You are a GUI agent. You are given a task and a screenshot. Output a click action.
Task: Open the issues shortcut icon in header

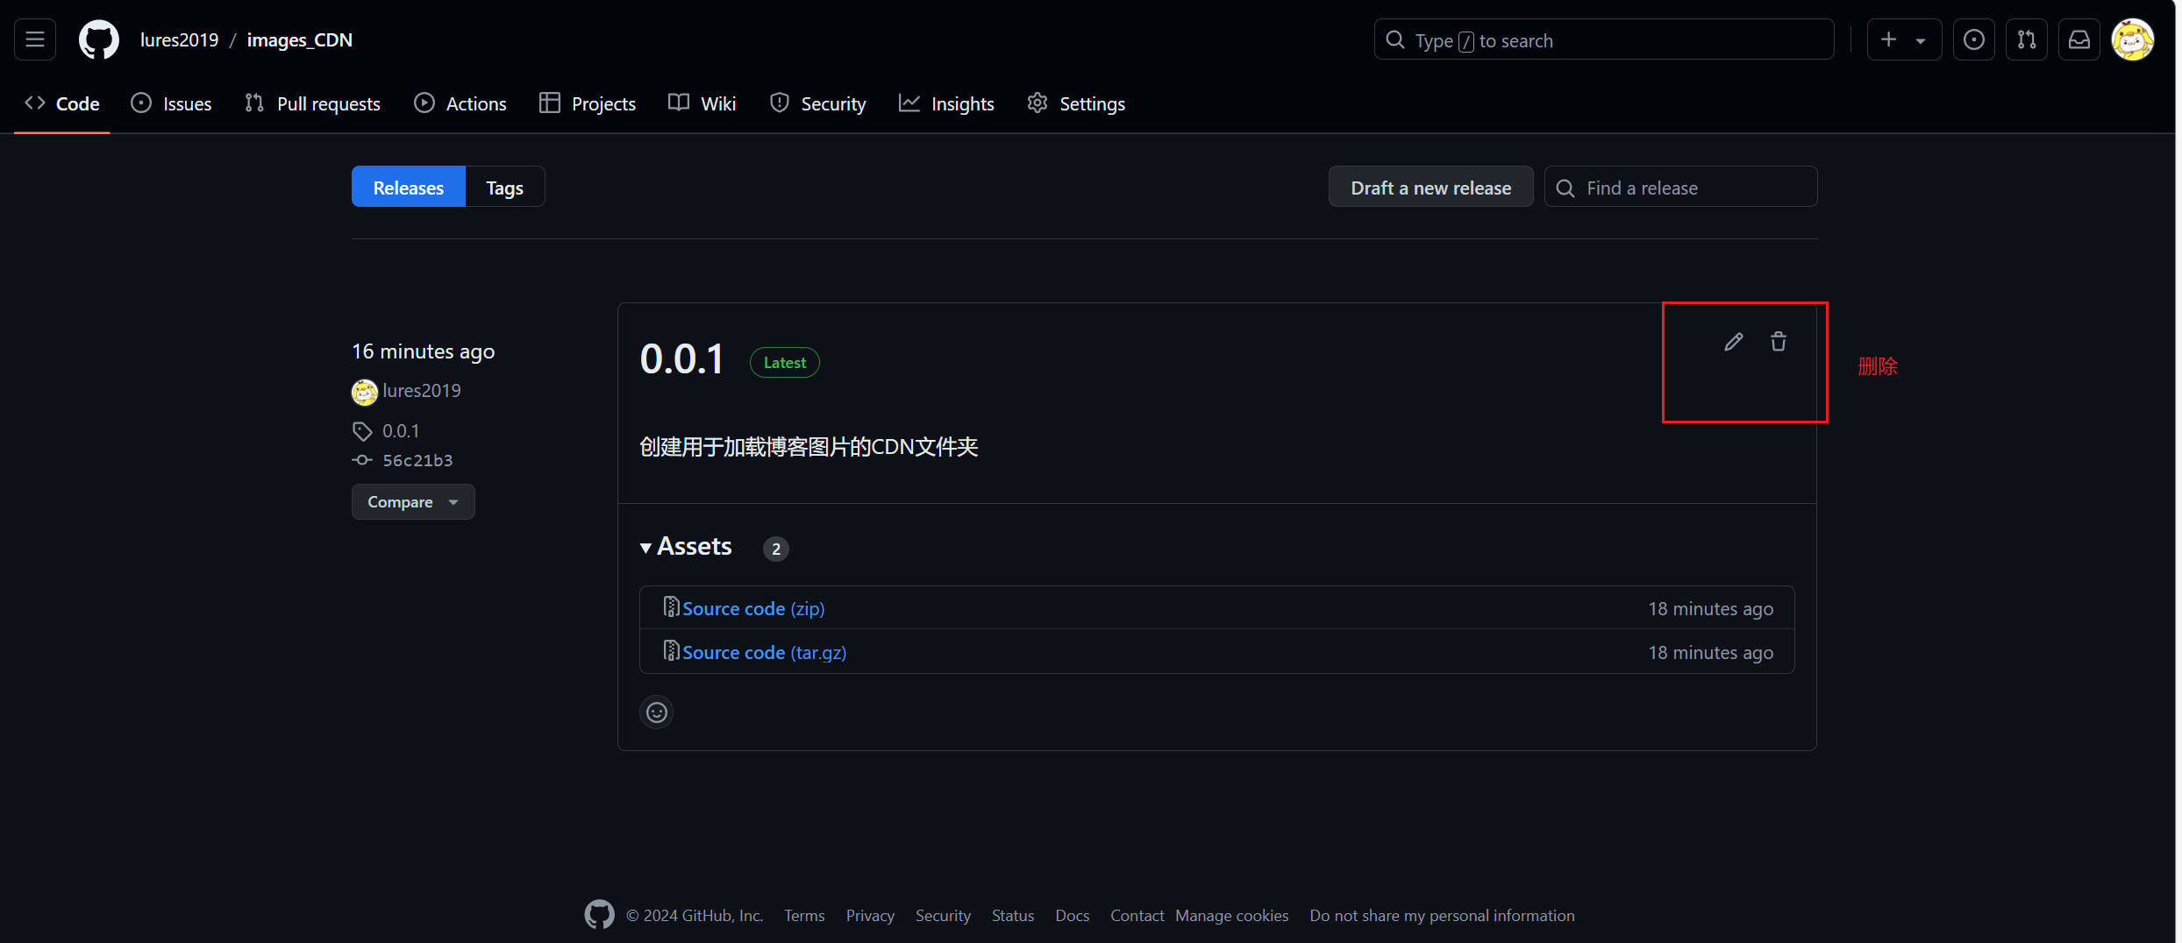point(1974,39)
